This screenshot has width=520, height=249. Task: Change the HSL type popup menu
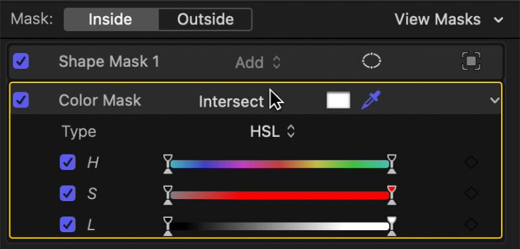[x=273, y=132]
